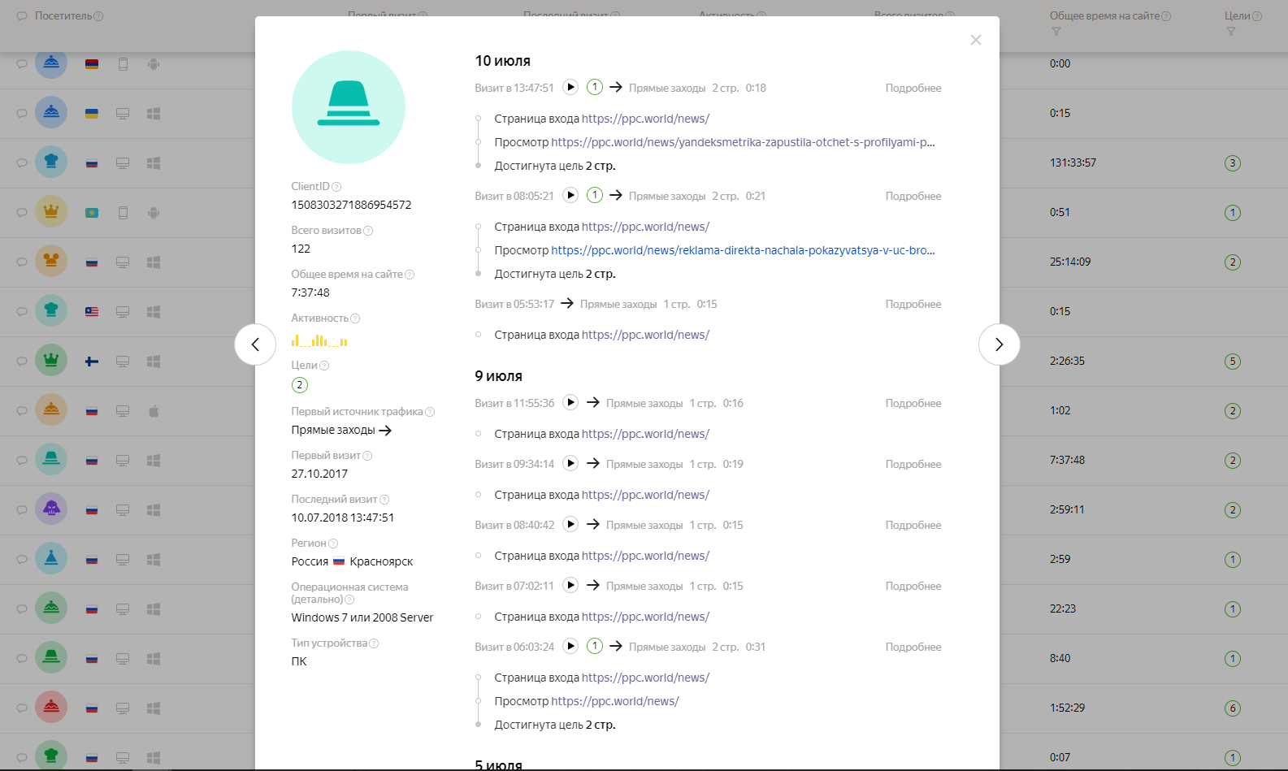Play the 08:05:21 visit recording
This screenshot has height=771, width=1288.
click(x=570, y=195)
